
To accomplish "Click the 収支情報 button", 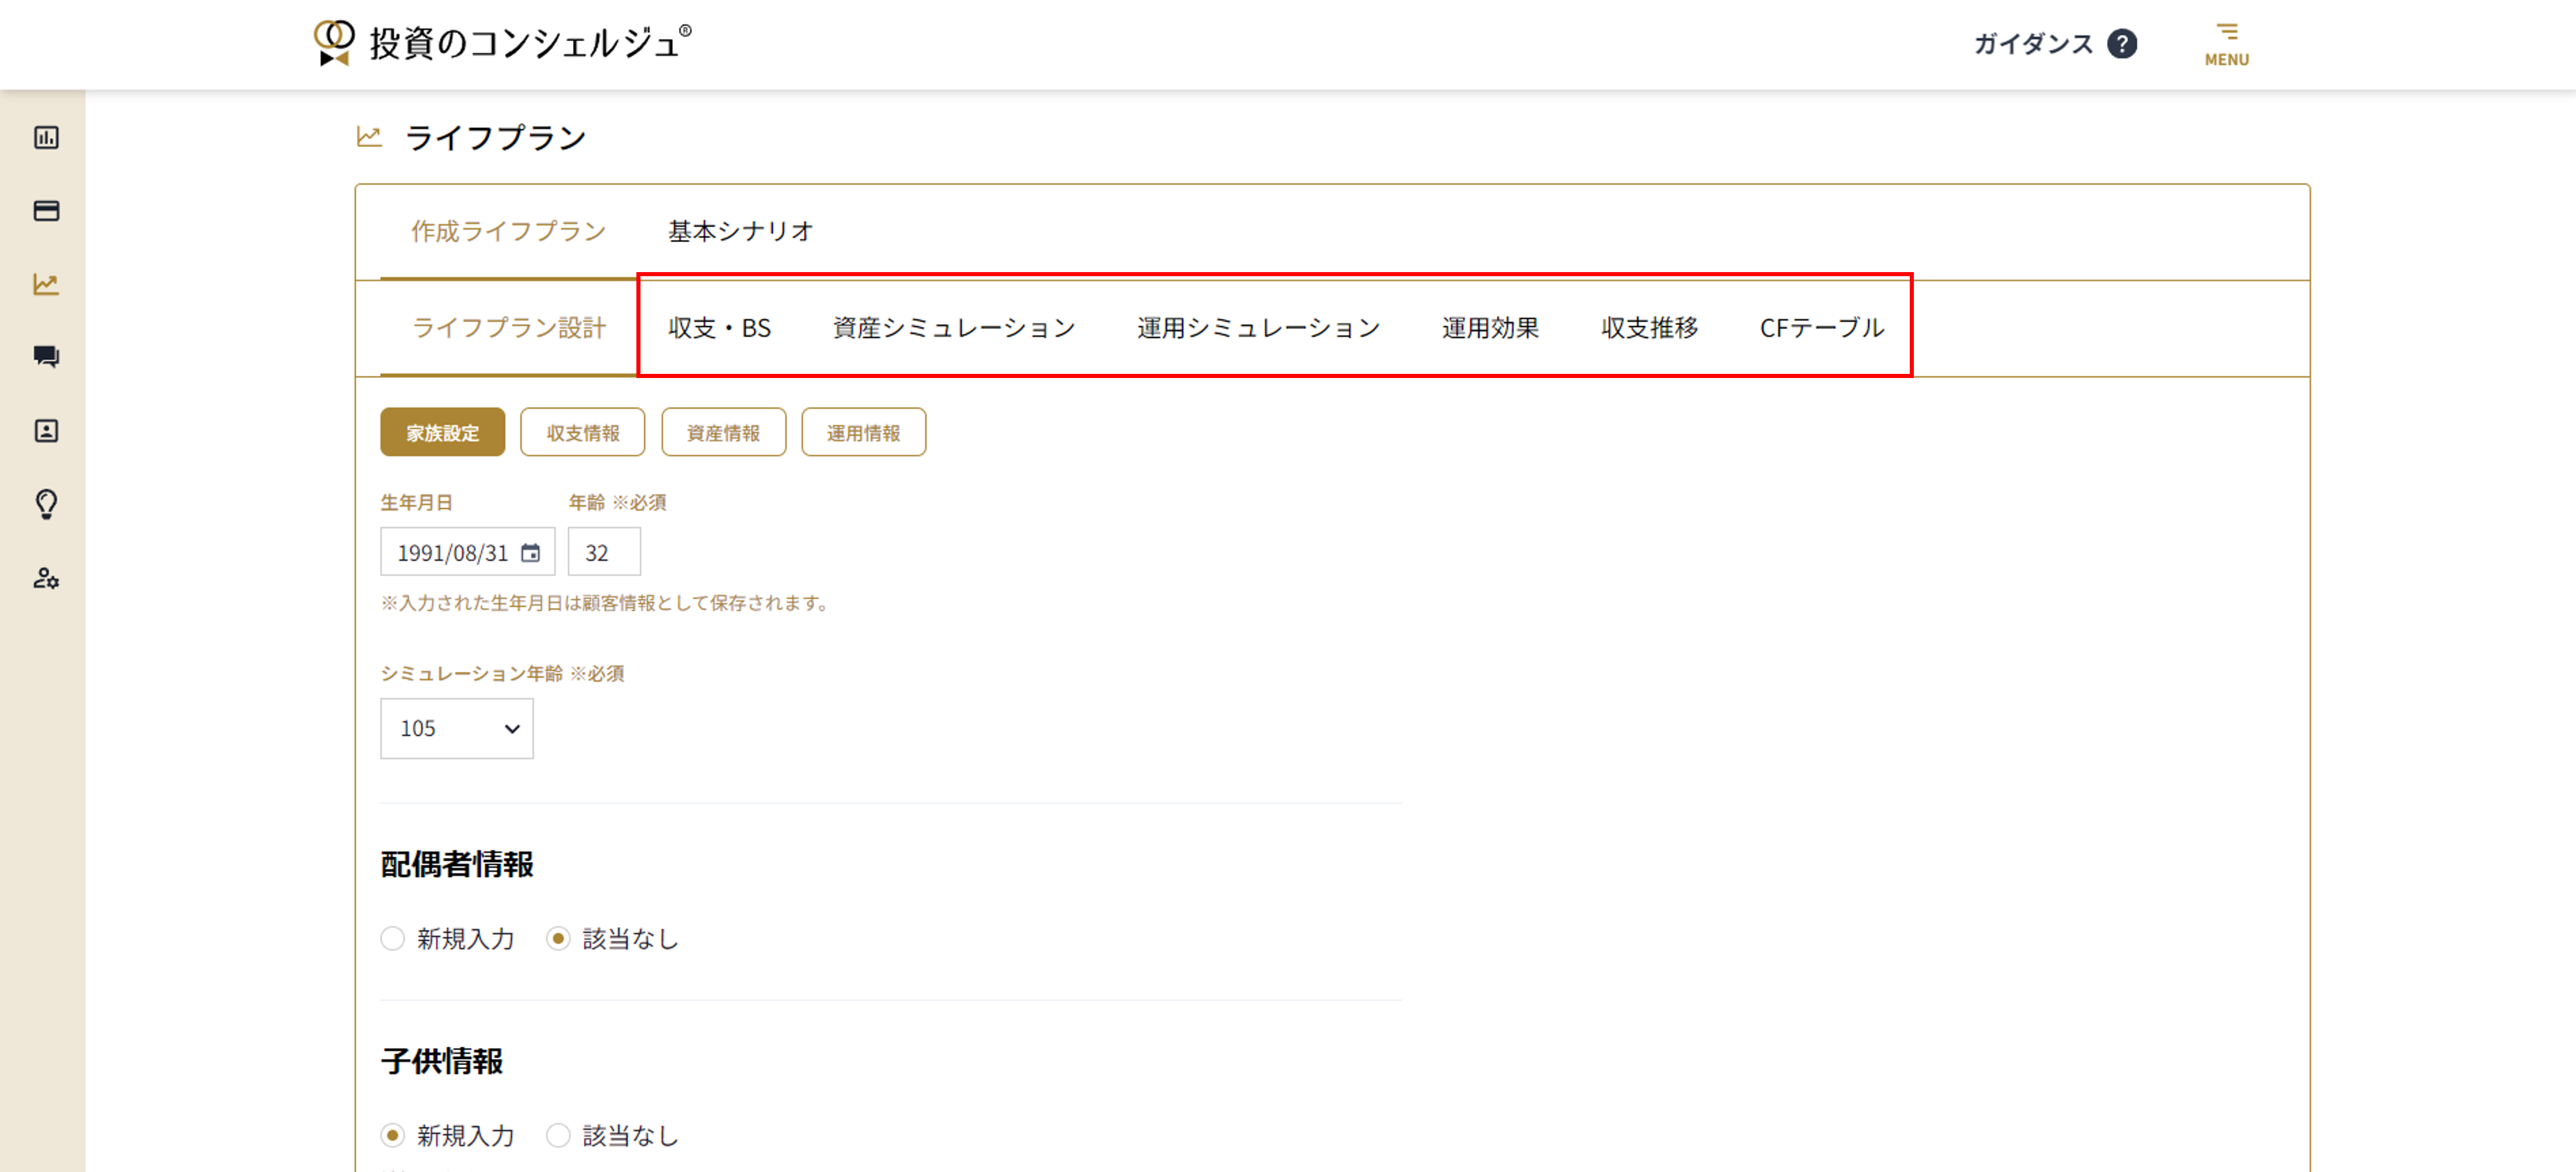I will point(583,432).
